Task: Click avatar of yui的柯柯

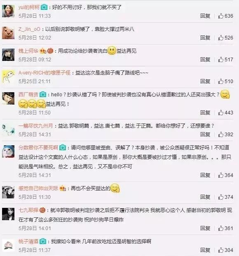Action: point(8,11)
